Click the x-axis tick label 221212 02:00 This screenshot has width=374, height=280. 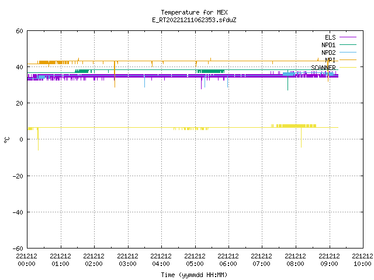(93, 260)
